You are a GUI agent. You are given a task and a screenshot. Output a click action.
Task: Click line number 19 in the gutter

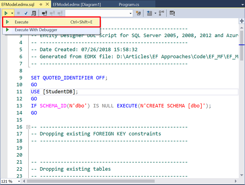[19, 148]
